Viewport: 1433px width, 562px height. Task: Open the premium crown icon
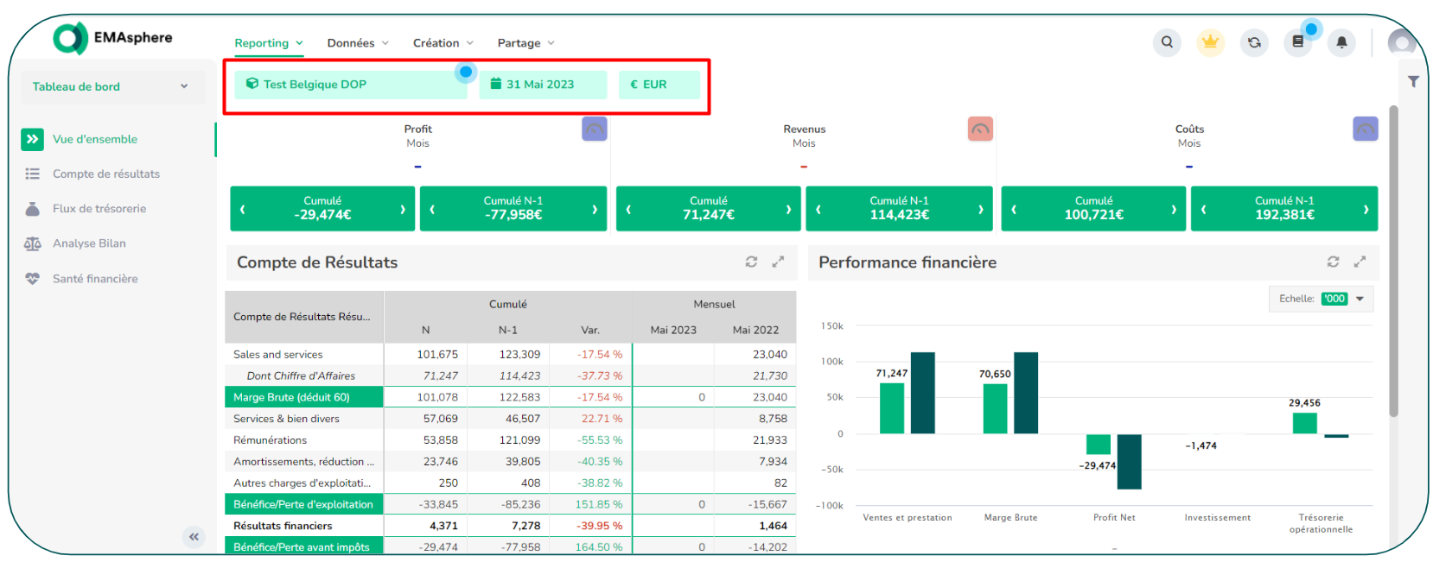pyautogui.click(x=1210, y=42)
